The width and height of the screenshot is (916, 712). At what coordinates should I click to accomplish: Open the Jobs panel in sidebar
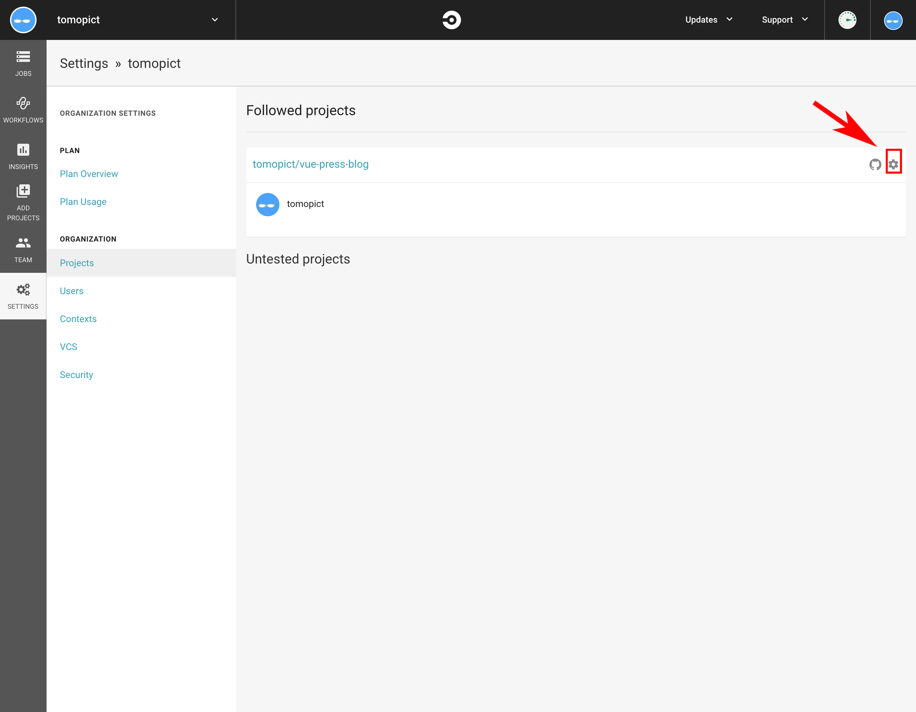click(x=23, y=63)
